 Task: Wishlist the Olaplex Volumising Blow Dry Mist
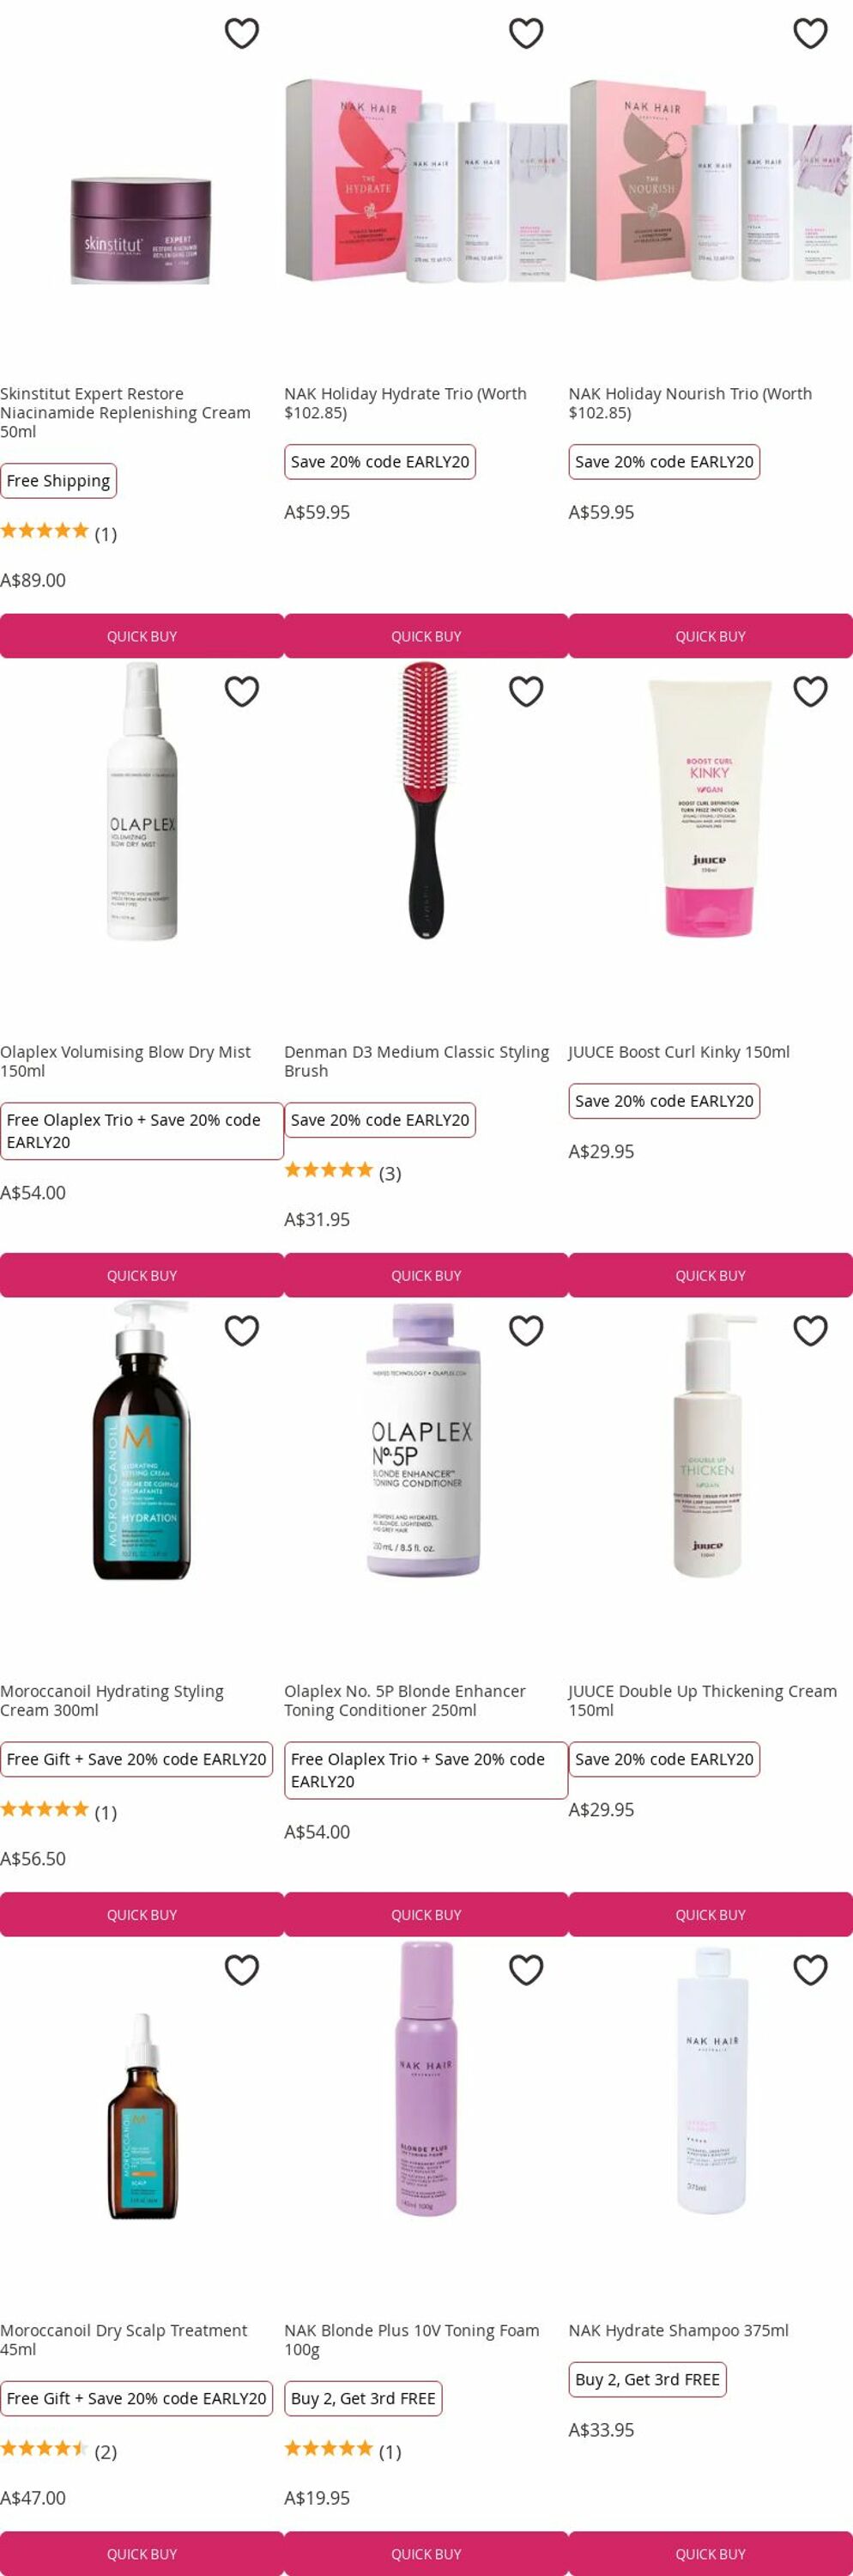point(242,691)
